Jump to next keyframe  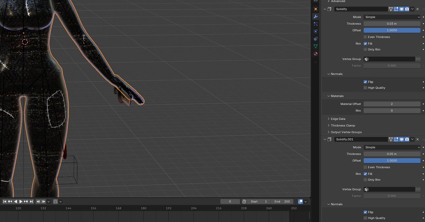point(26,202)
